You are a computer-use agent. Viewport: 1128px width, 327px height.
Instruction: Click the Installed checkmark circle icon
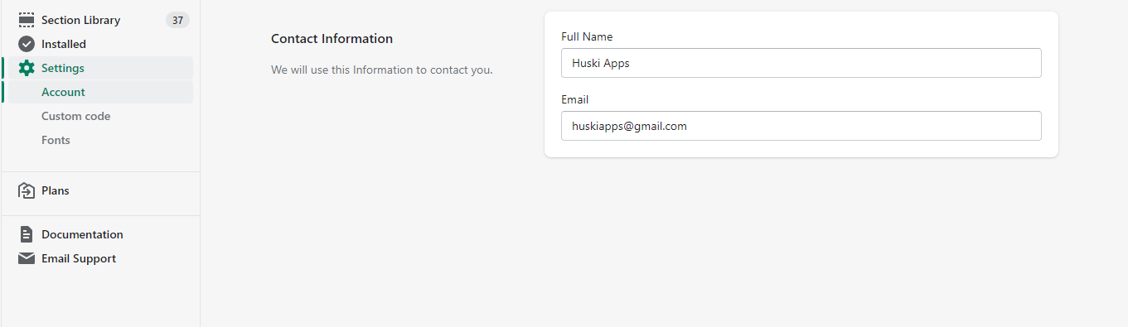click(x=27, y=44)
